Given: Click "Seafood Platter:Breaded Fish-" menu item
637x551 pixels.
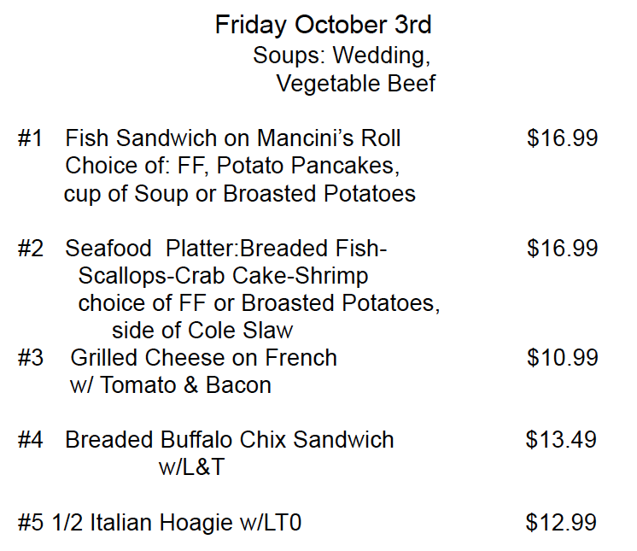Looking at the screenshot, I should pyautogui.click(x=225, y=249).
